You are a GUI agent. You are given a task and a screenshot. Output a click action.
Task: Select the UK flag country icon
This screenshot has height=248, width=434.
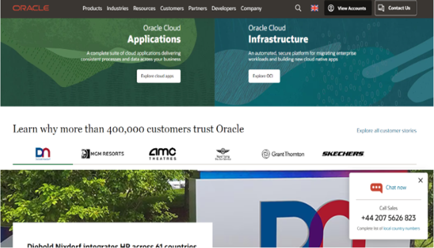[314, 8]
